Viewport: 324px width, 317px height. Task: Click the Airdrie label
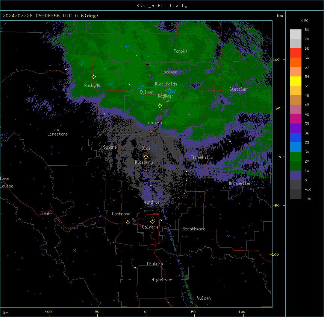pyautogui.click(x=152, y=202)
